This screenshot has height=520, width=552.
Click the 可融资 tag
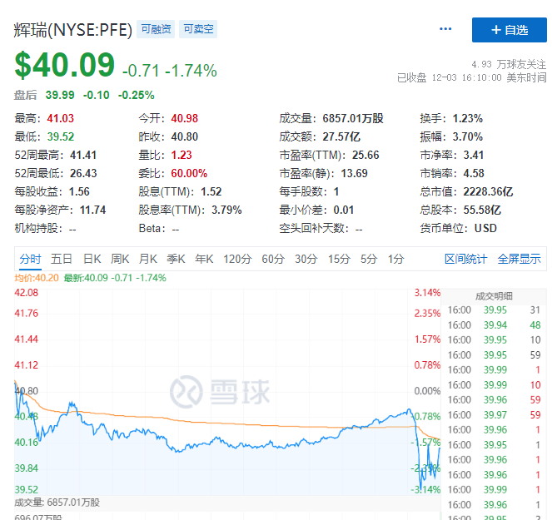click(156, 29)
